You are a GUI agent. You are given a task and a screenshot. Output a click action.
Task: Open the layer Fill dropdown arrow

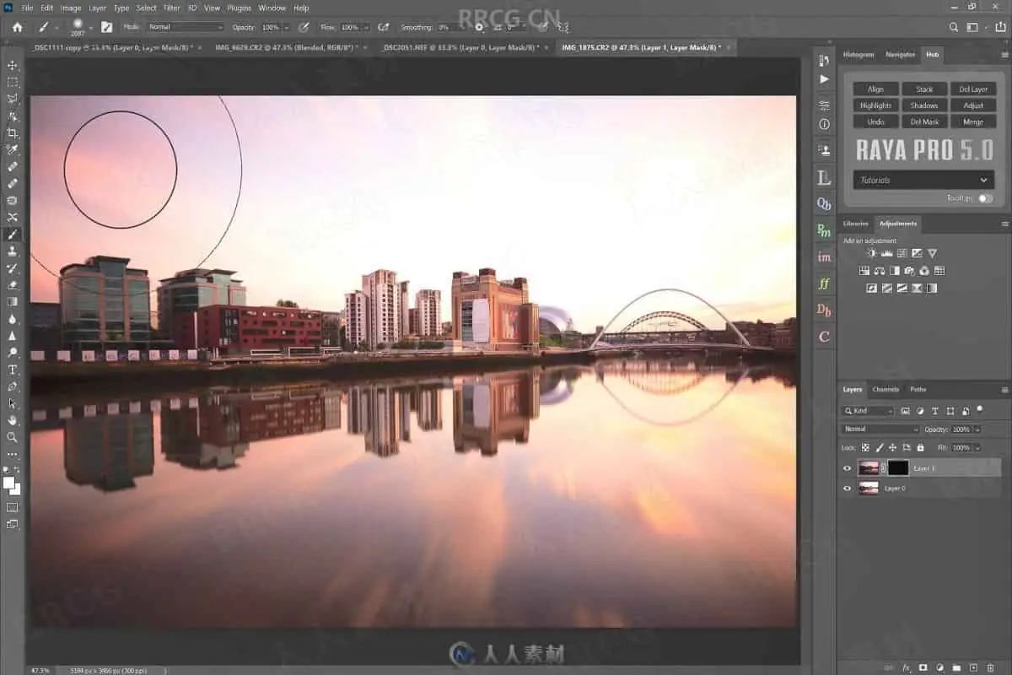pos(977,448)
